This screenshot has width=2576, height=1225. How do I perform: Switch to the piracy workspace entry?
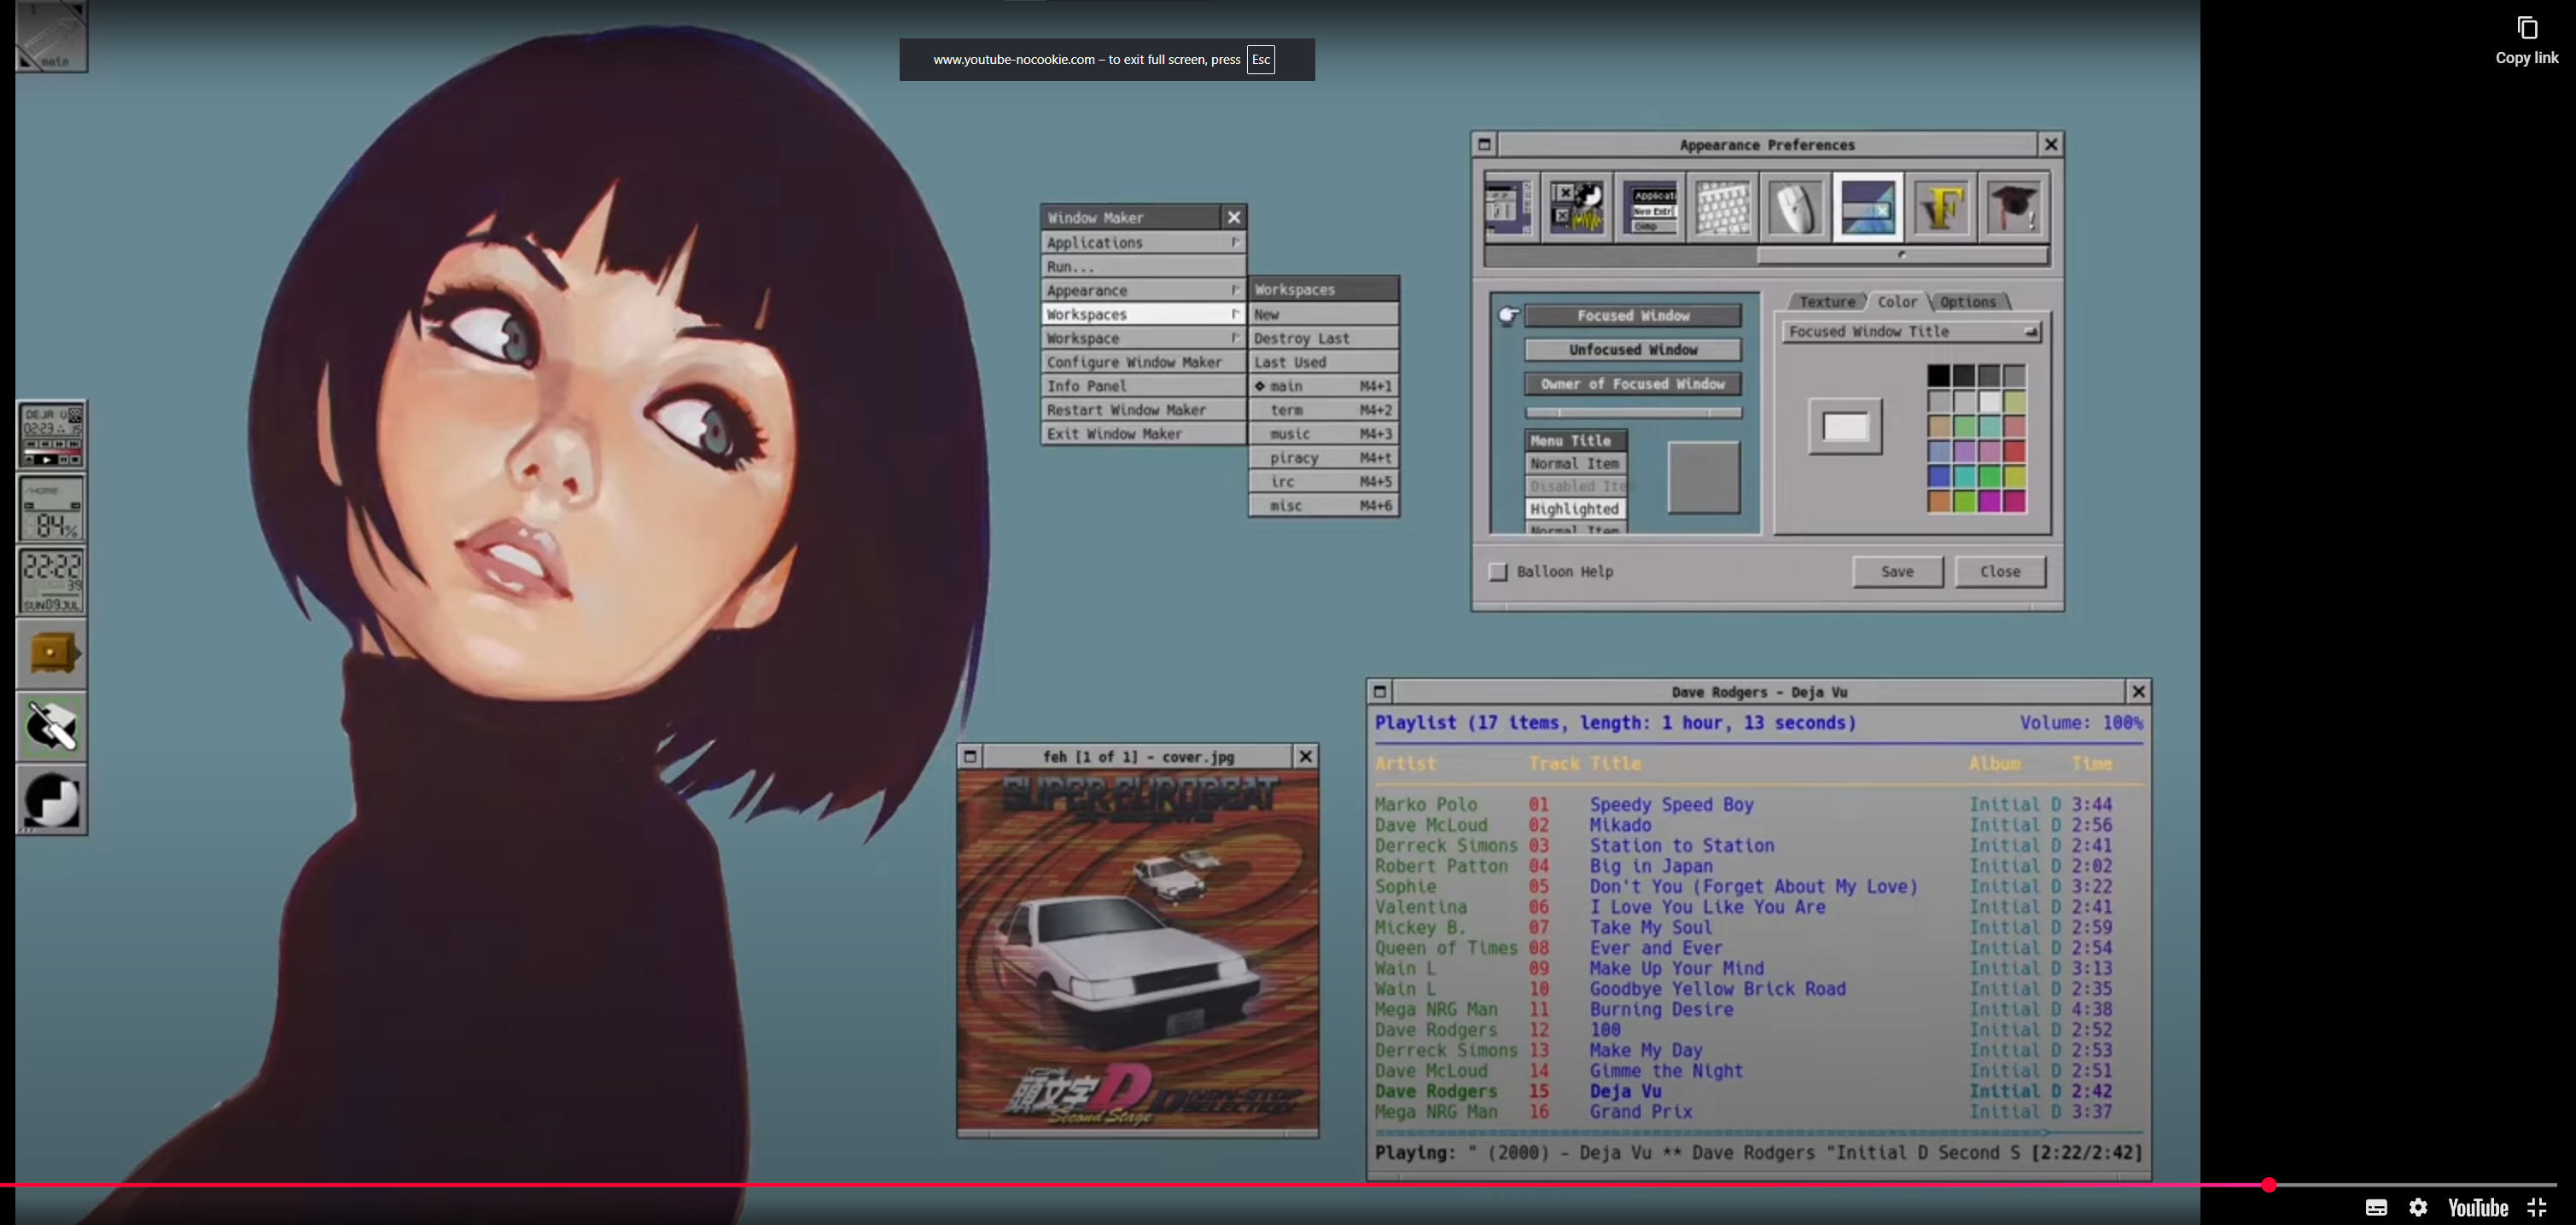pos(1323,457)
